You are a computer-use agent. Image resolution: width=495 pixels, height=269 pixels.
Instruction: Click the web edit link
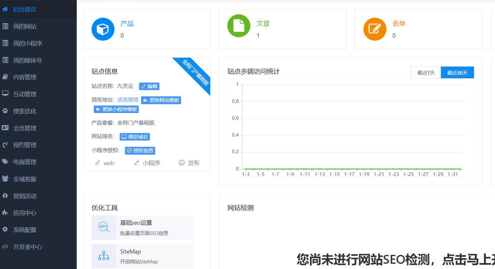105,163
